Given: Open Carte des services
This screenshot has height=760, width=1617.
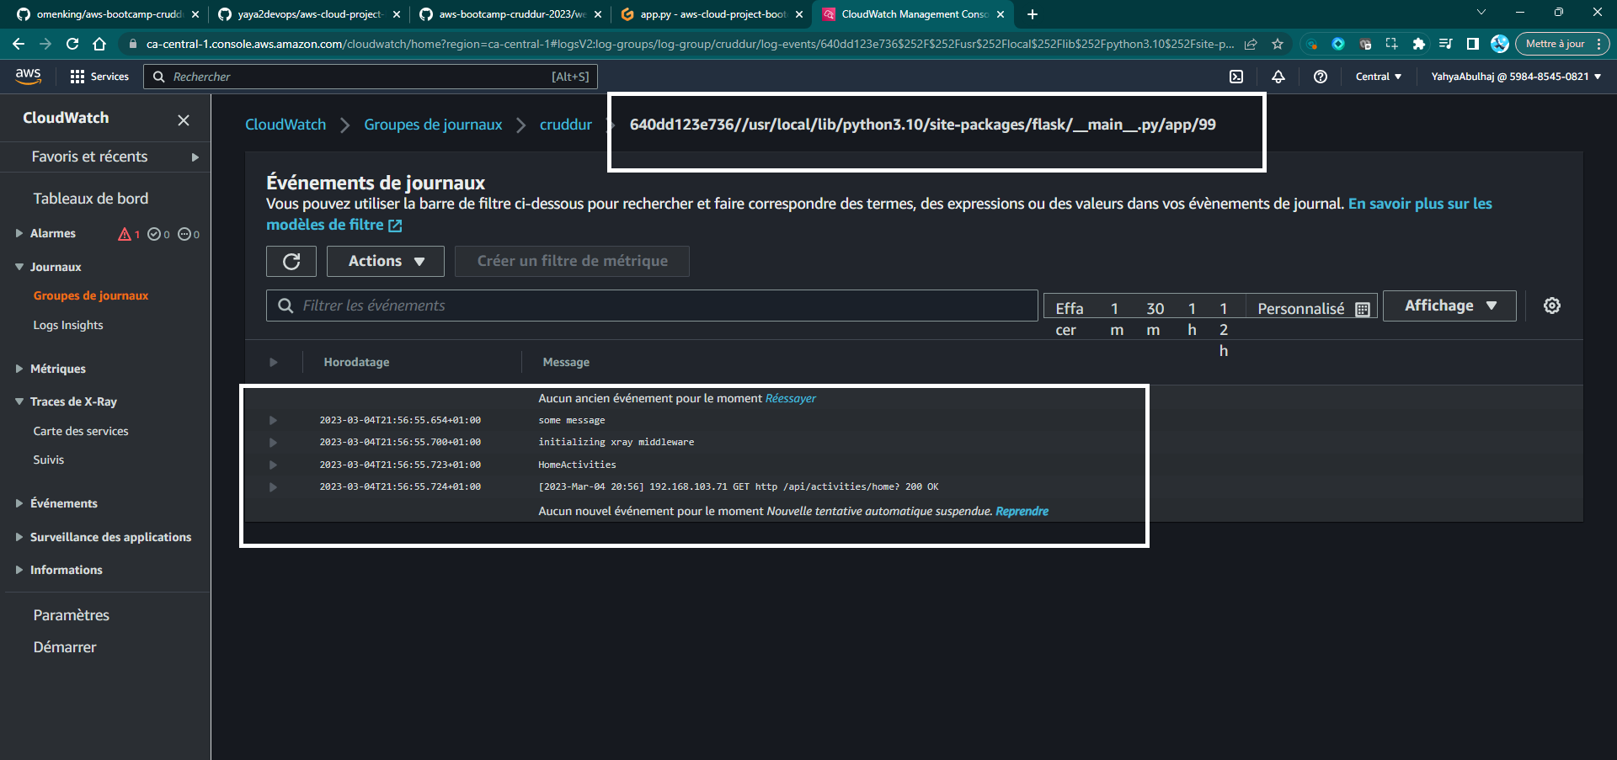Looking at the screenshot, I should click(81, 431).
